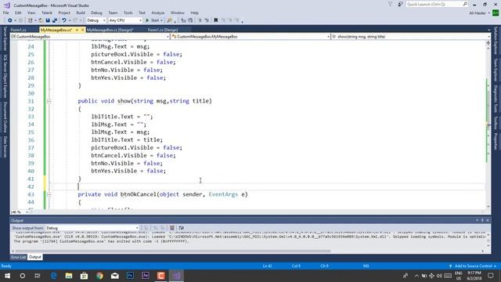Expand the Start button dropdown arrow
Viewport: 501px width, 282px height.
(x=162, y=20)
